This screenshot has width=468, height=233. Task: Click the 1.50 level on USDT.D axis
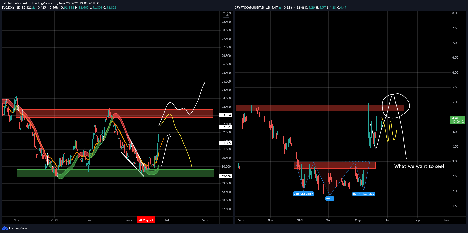pyautogui.click(x=455, y=206)
